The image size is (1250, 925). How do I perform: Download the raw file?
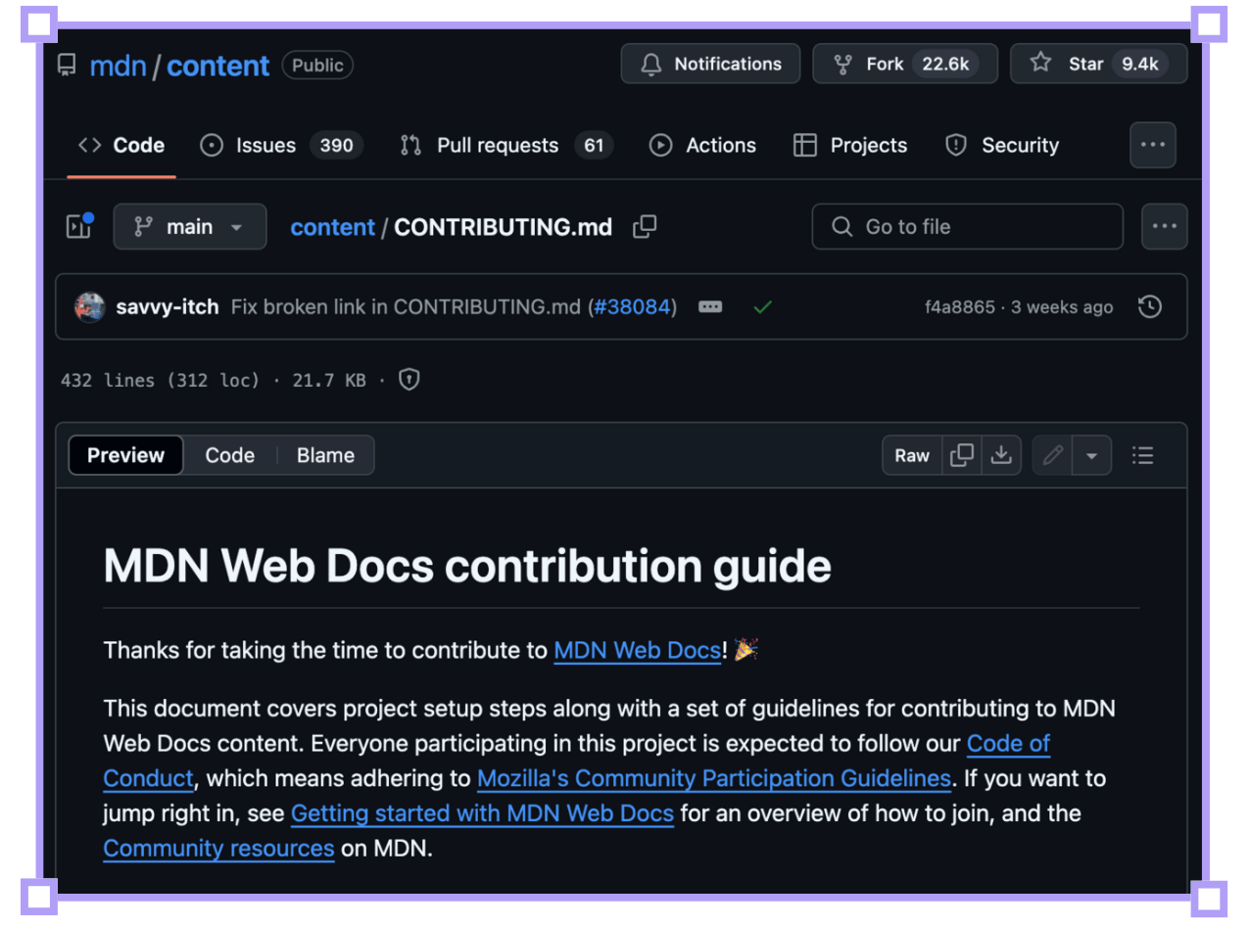click(x=1001, y=455)
